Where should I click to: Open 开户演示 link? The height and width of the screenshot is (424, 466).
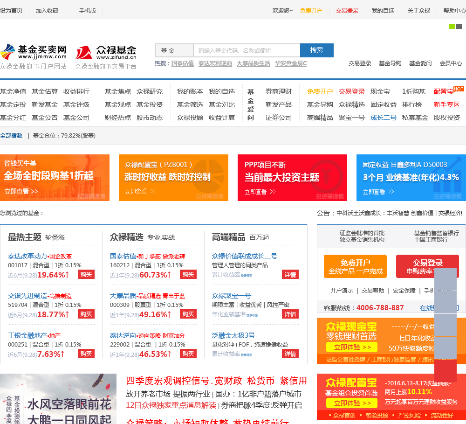[342, 291]
